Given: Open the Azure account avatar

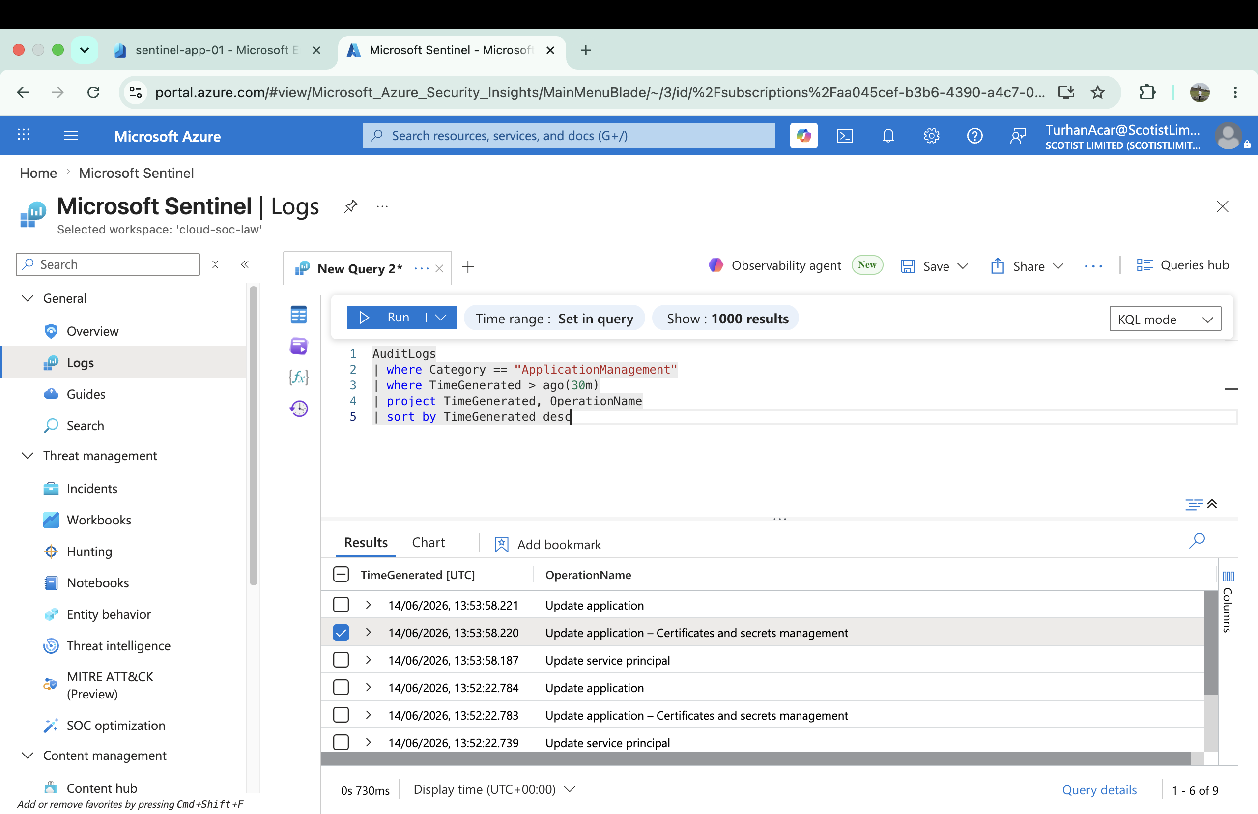Looking at the screenshot, I should click(x=1229, y=136).
